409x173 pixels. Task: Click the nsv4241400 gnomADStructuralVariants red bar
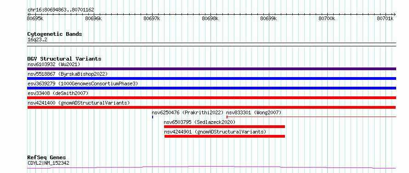click(x=211, y=107)
